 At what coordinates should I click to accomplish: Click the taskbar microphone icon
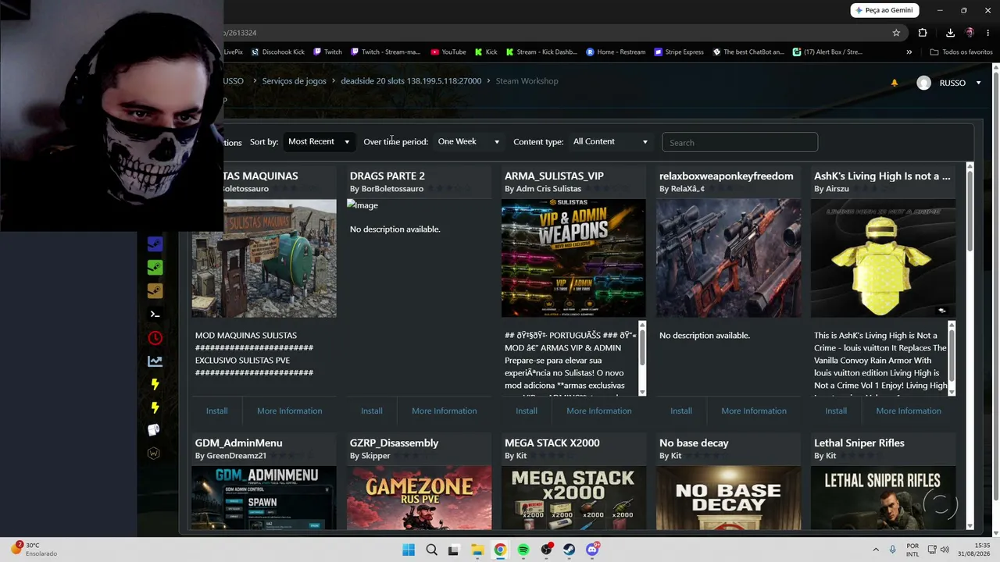point(892,550)
